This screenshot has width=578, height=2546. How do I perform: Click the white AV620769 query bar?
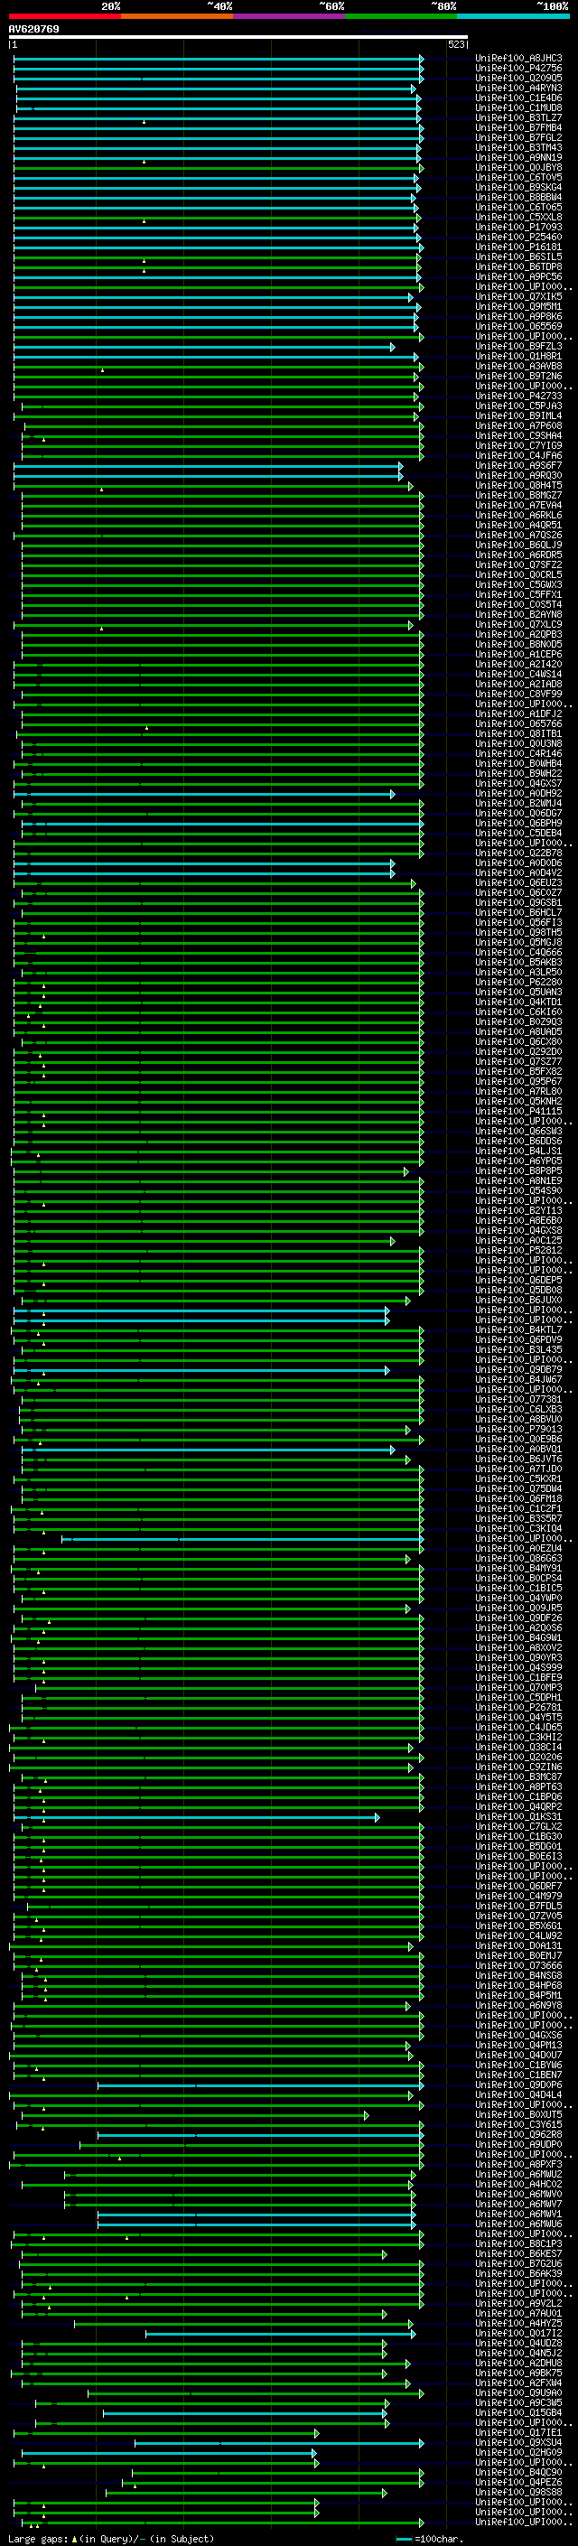238,36
